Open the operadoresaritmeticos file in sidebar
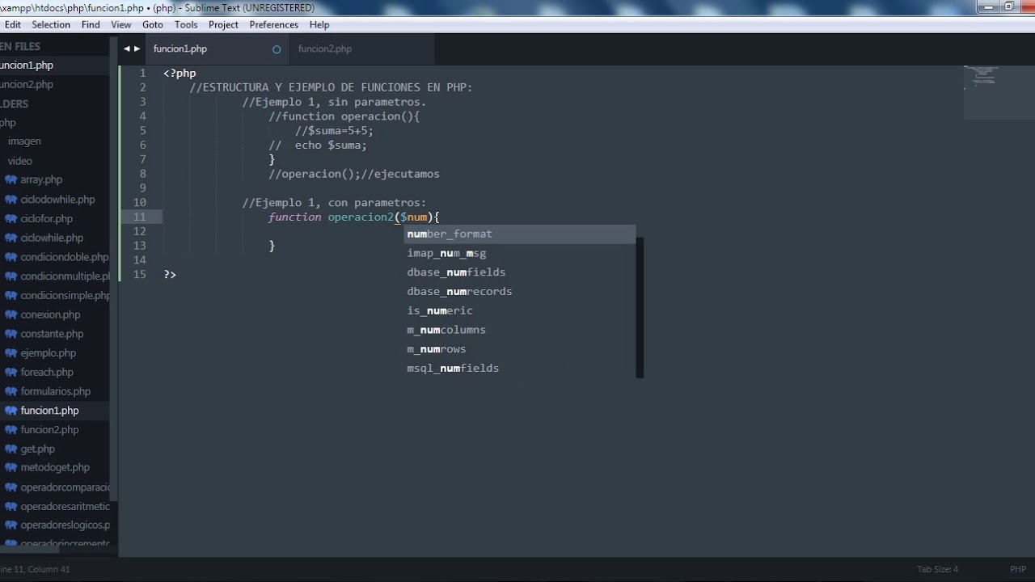Image resolution: width=1035 pixels, height=582 pixels. (x=65, y=506)
